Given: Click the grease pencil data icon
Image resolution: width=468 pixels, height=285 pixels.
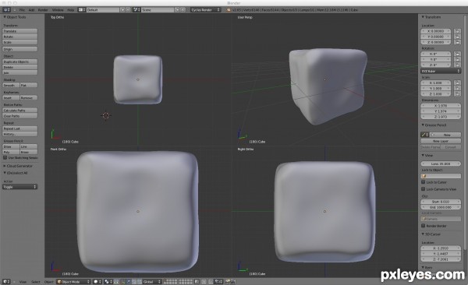Looking at the screenshot, I should [425, 135].
